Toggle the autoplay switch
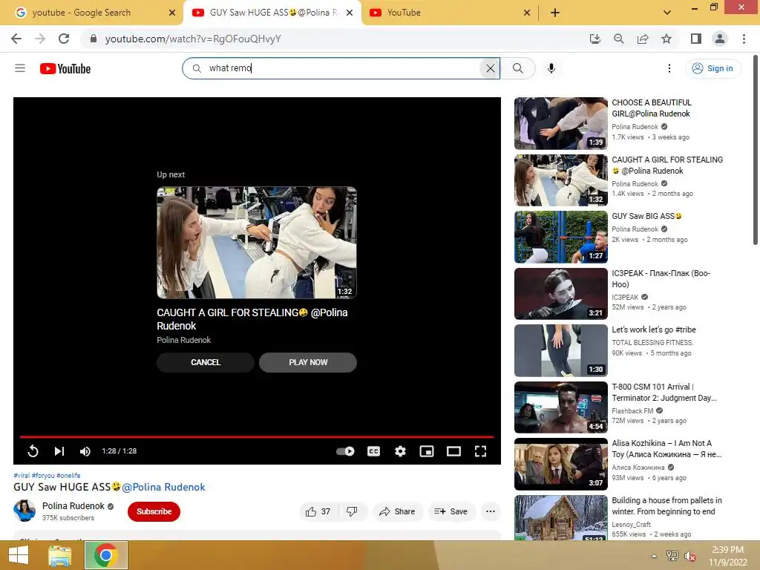Screen dimensions: 760x570 [x=345, y=451]
